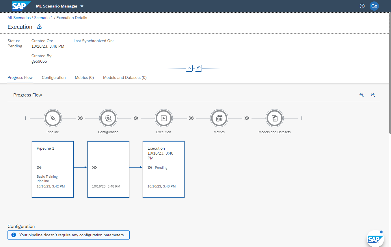This screenshot has height=247, width=391.
Task: Open the Models and Datasets (0) tab
Action: point(125,77)
